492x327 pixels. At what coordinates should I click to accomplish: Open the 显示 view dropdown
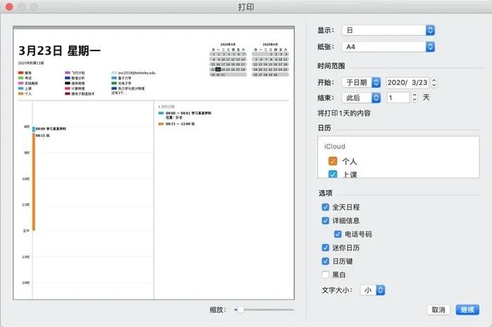tap(387, 30)
